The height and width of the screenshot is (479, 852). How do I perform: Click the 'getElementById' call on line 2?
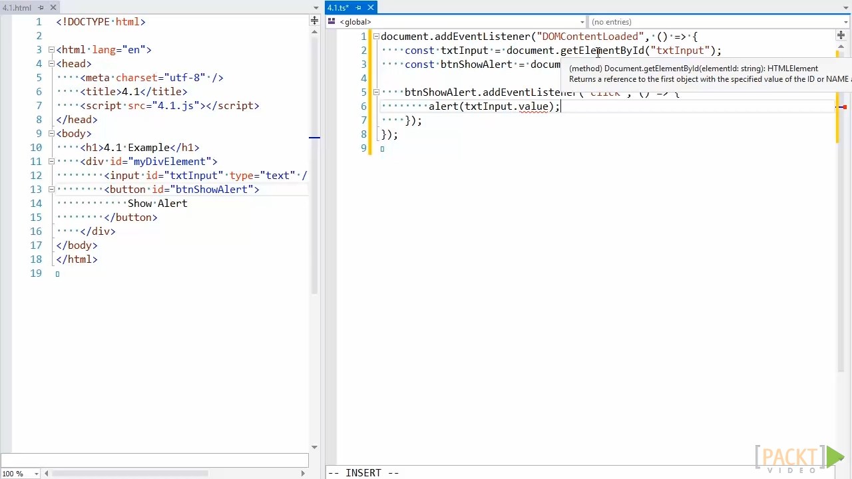point(602,51)
